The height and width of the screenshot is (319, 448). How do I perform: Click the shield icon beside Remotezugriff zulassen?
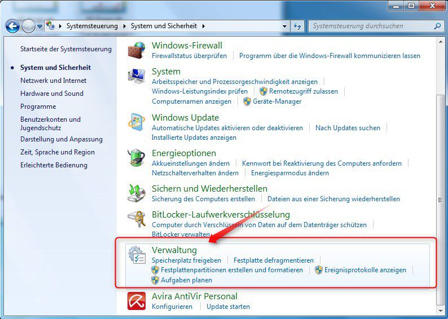click(263, 91)
